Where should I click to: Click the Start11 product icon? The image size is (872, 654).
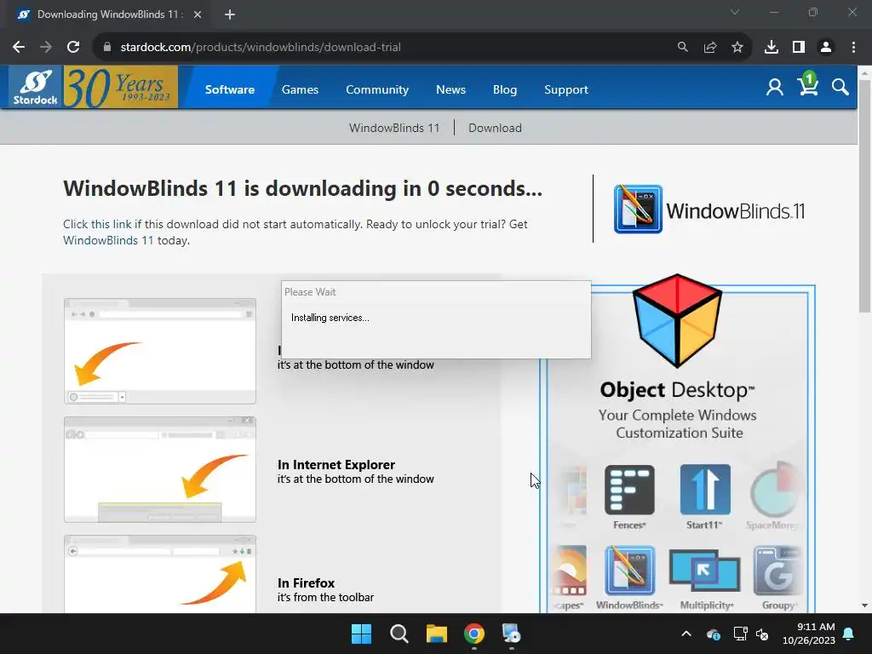pos(704,490)
